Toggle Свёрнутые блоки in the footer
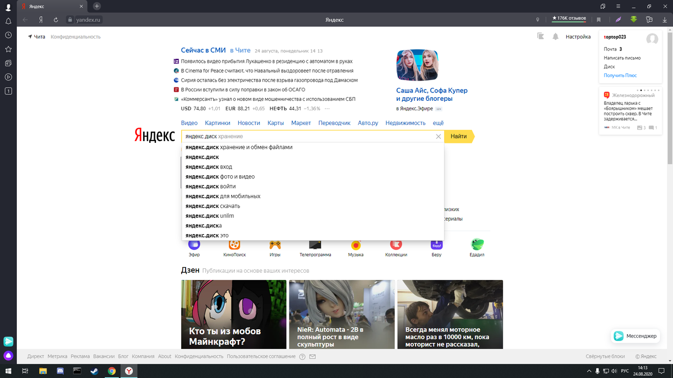This screenshot has height=378, width=673. click(x=605, y=356)
